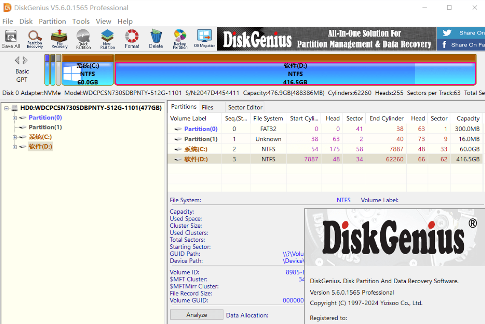
Task: Launch the File Recovery tool
Action: (x=59, y=39)
